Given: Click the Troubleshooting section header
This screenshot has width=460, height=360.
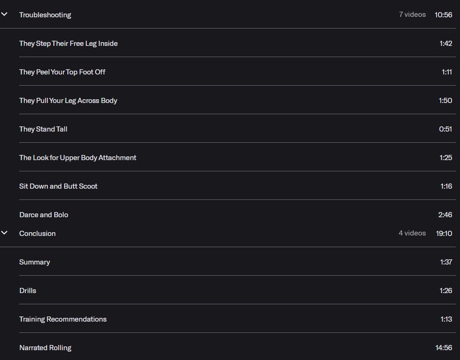Looking at the screenshot, I should 45,15.
